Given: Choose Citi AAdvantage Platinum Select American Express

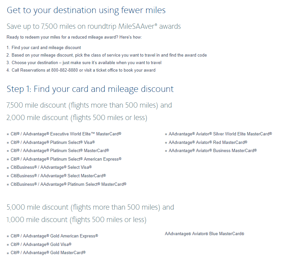Looking at the screenshot, I should coord(66,159).
